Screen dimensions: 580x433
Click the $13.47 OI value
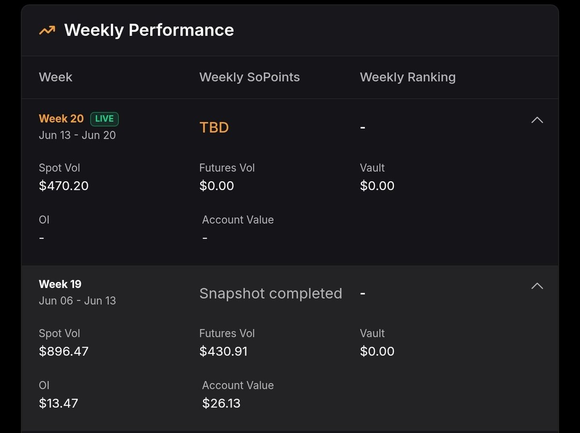pos(58,403)
